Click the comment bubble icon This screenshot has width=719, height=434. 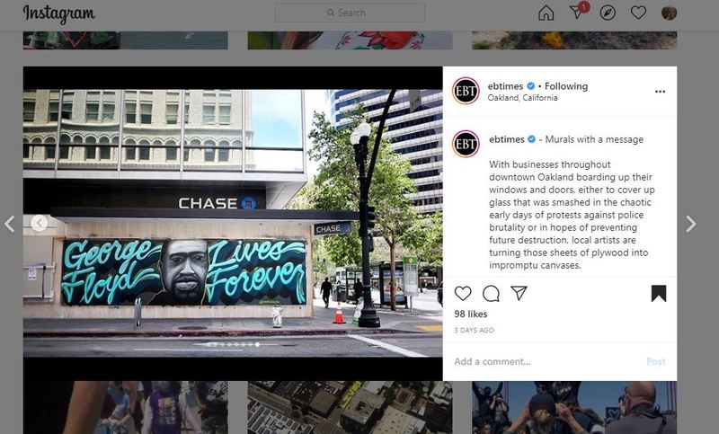491,293
